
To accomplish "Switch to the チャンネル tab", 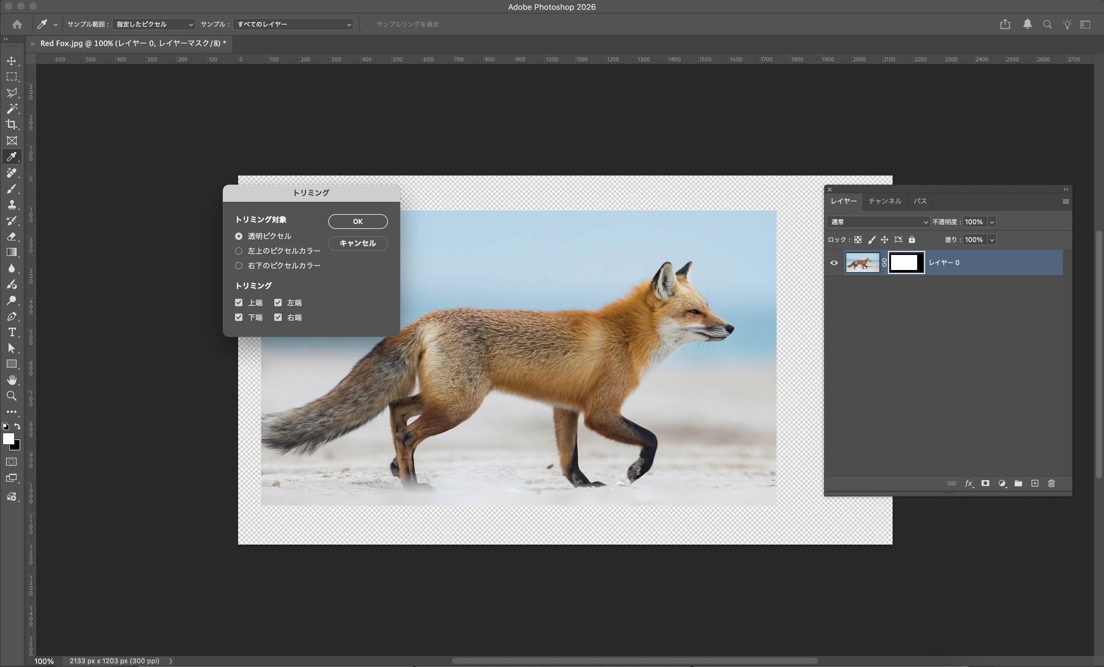I will [884, 201].
